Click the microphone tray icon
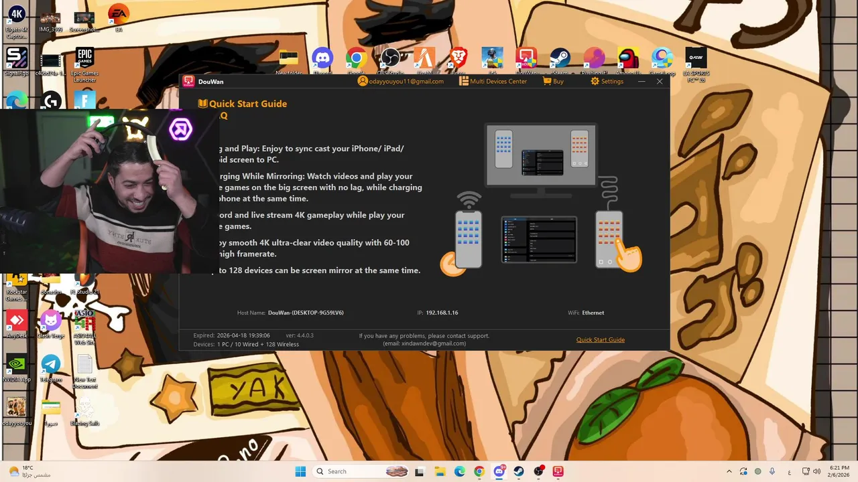The image size is (858, 482). coord(772,471)
